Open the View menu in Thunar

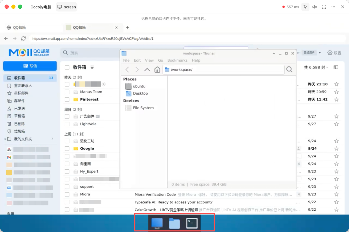[149, 60]
